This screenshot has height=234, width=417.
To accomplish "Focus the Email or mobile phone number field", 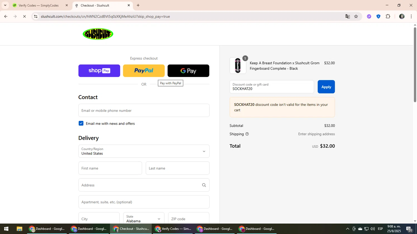I will pos(144,110).
